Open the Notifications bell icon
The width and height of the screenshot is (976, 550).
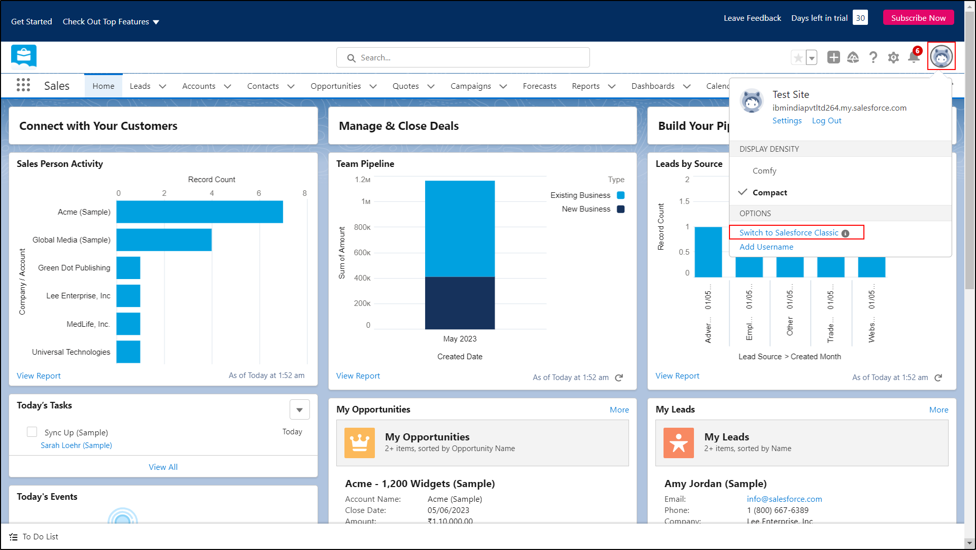point(914,57)
